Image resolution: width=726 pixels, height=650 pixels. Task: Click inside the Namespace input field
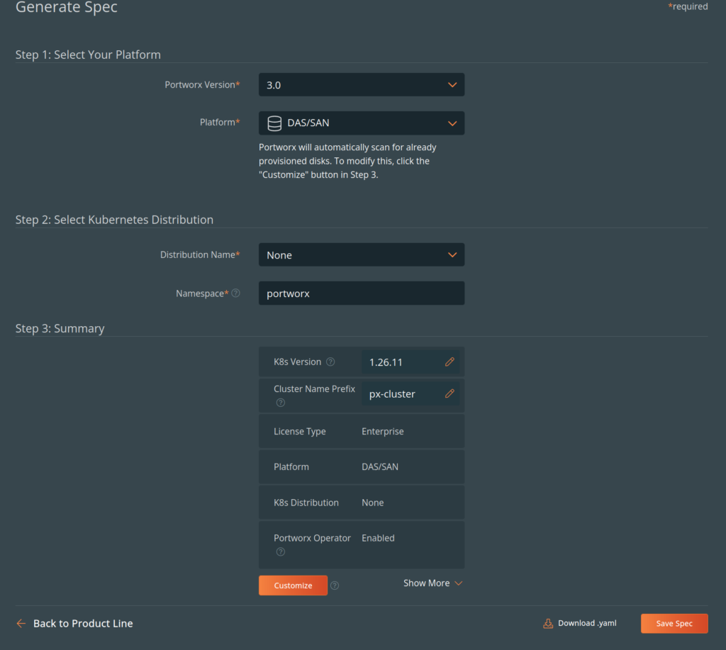(362, 293)
